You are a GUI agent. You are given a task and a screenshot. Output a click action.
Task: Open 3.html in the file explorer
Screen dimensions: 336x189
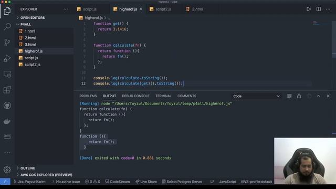[x=44, y=44]
